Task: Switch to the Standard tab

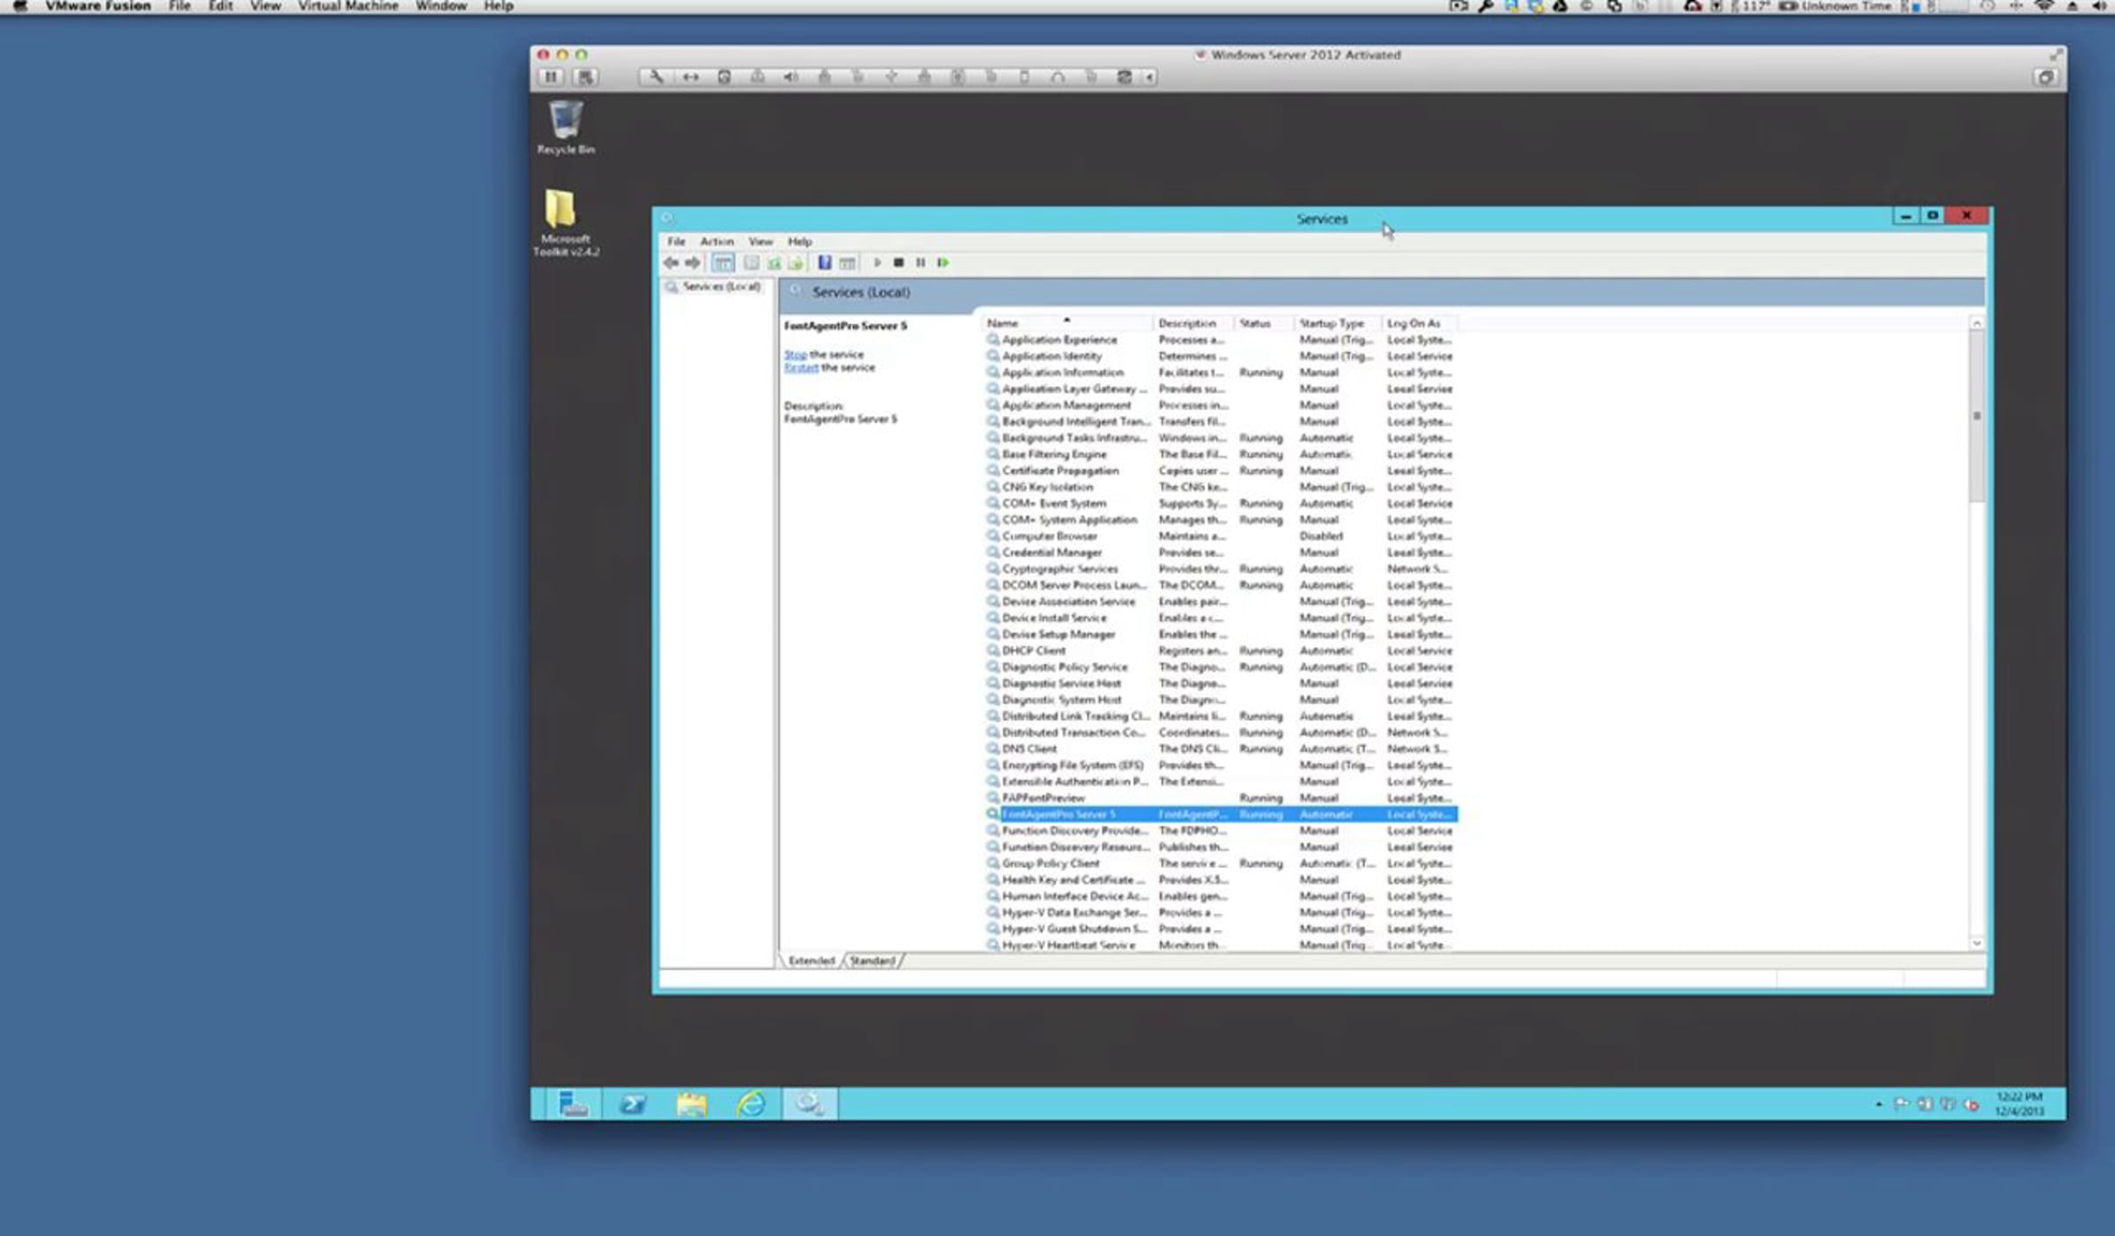Action: coord(872,961)
